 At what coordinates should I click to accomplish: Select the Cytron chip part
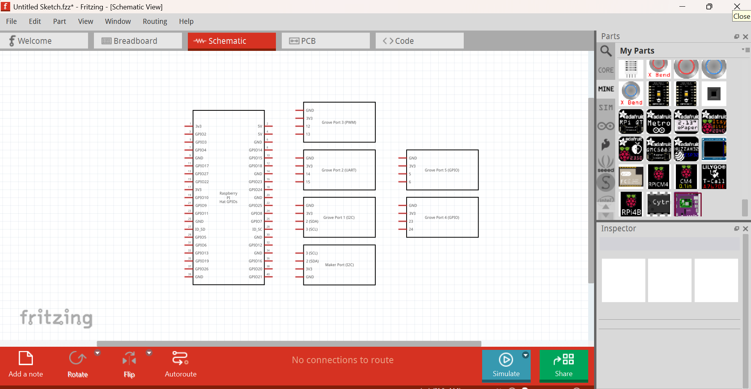pos(659,204)
